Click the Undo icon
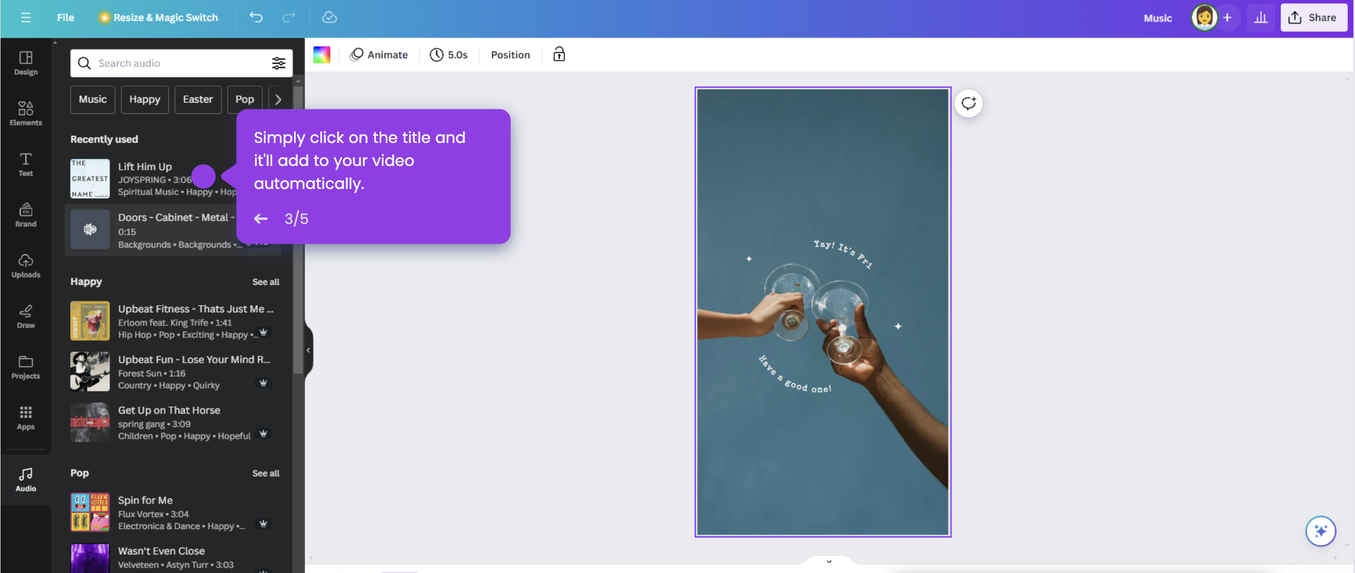Image resolution: width=1355 pixels, height=573 pixels. click(255, 17)
